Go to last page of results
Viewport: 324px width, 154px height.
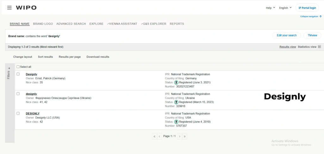(x=184, y=136)
